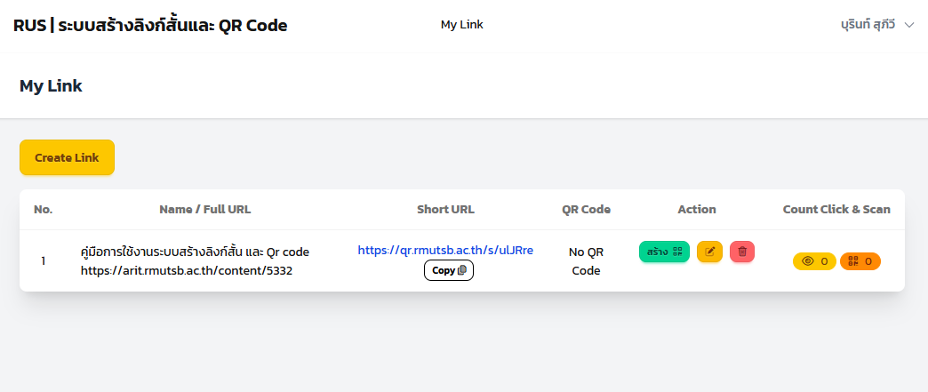Generate QR code with the green สร้าง button
Viewport: 928px width, 392px height.
(x=664, y=252)
